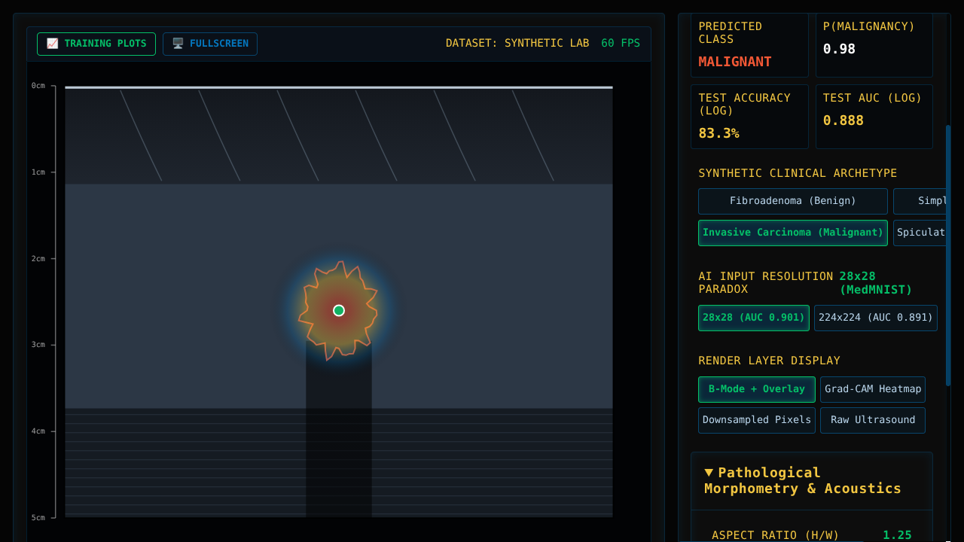Viewport: 964px width, 542px height.
Task: Click the 60 FPS indicator
Action: (x=621, y=44)
